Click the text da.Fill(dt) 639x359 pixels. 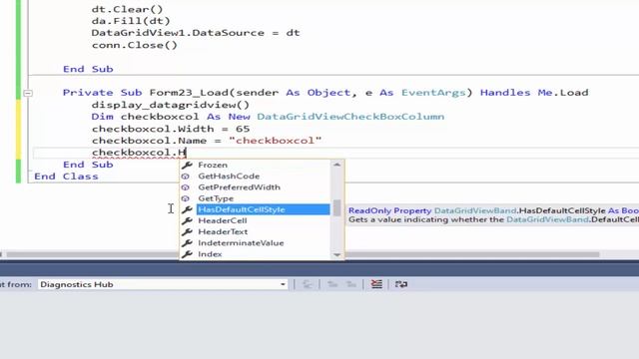[131, 21]
